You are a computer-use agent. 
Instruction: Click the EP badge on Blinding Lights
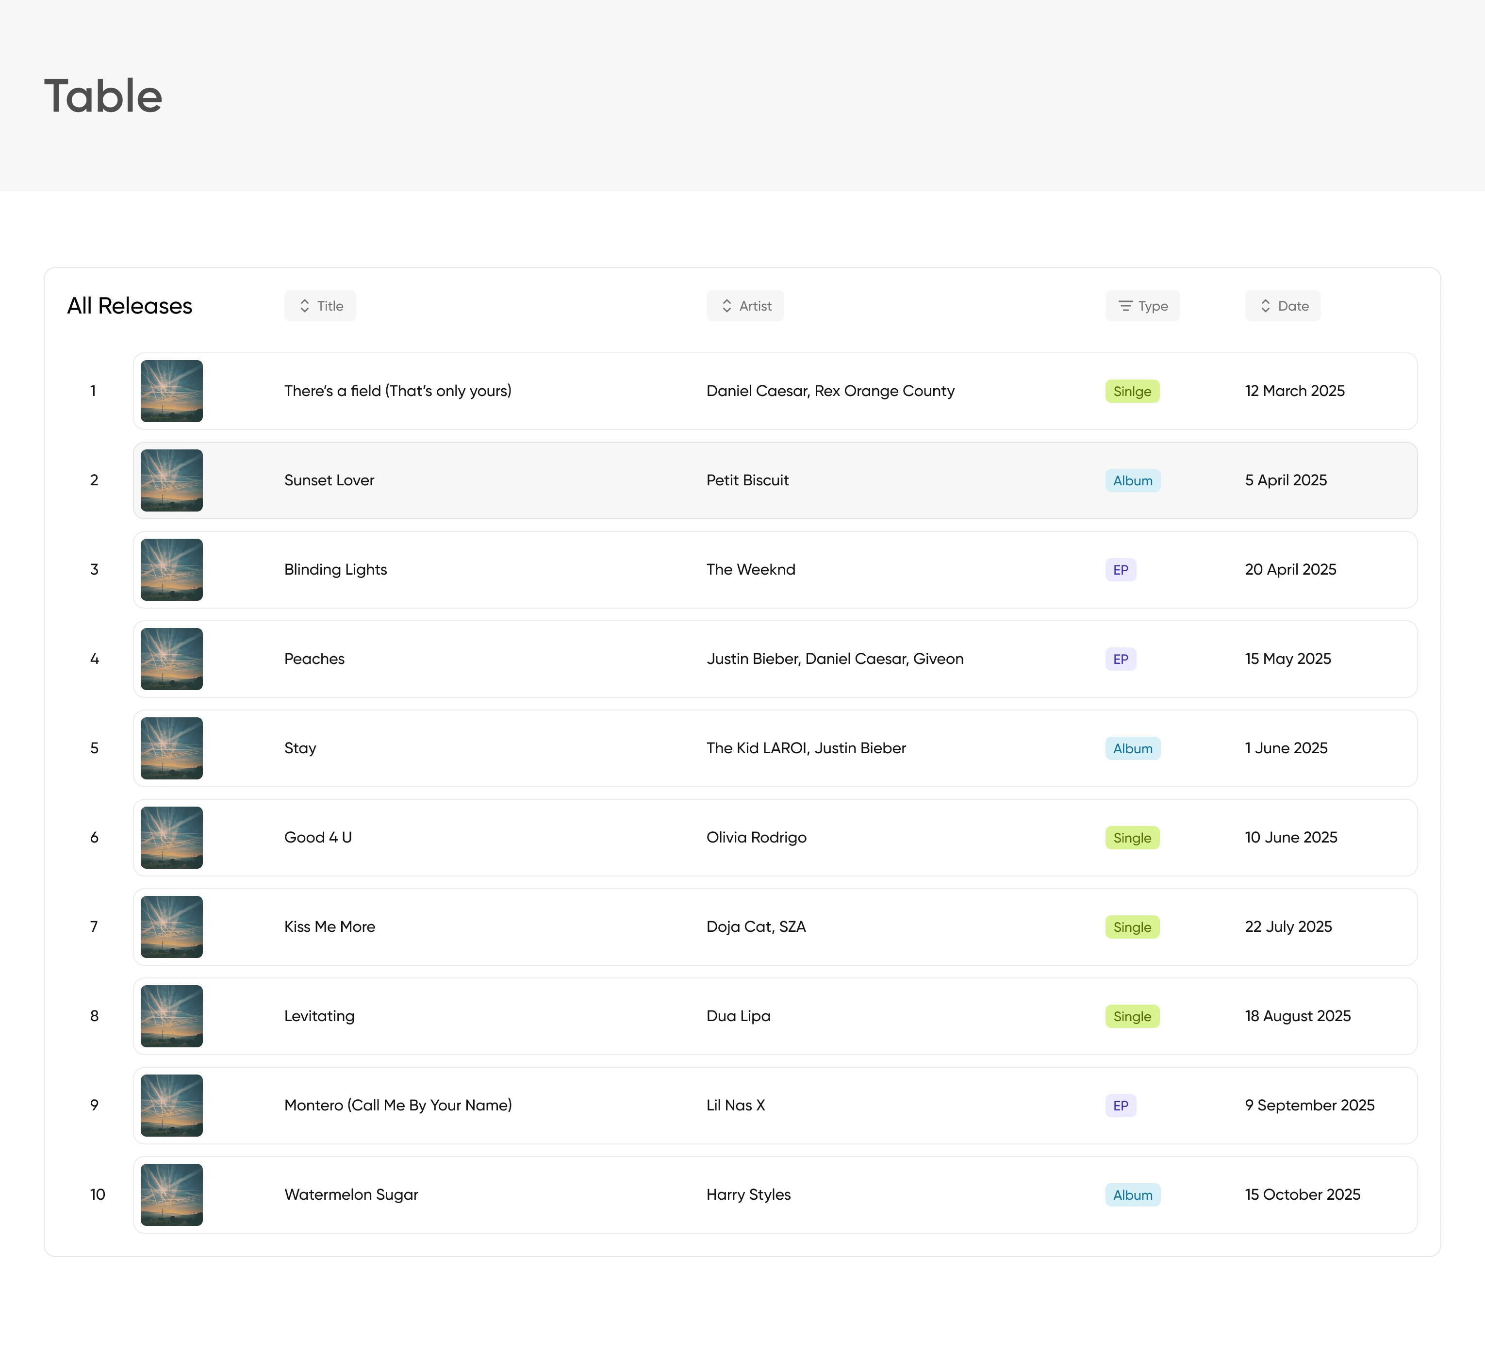[1121, 569]
